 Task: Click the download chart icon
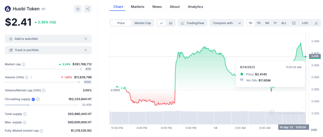(316, 23)
